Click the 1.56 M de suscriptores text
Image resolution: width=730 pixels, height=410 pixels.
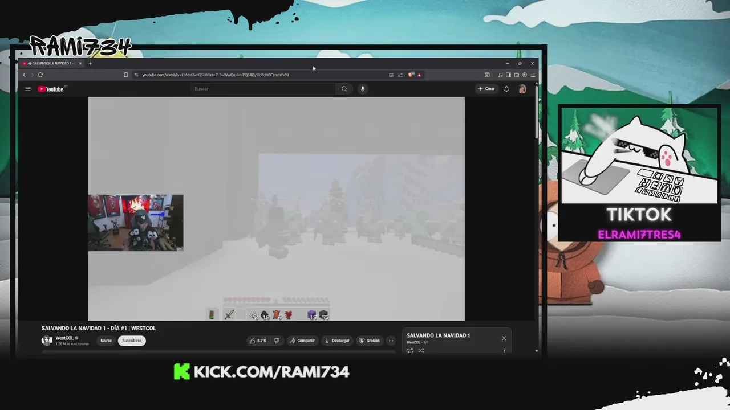point(72,344)
